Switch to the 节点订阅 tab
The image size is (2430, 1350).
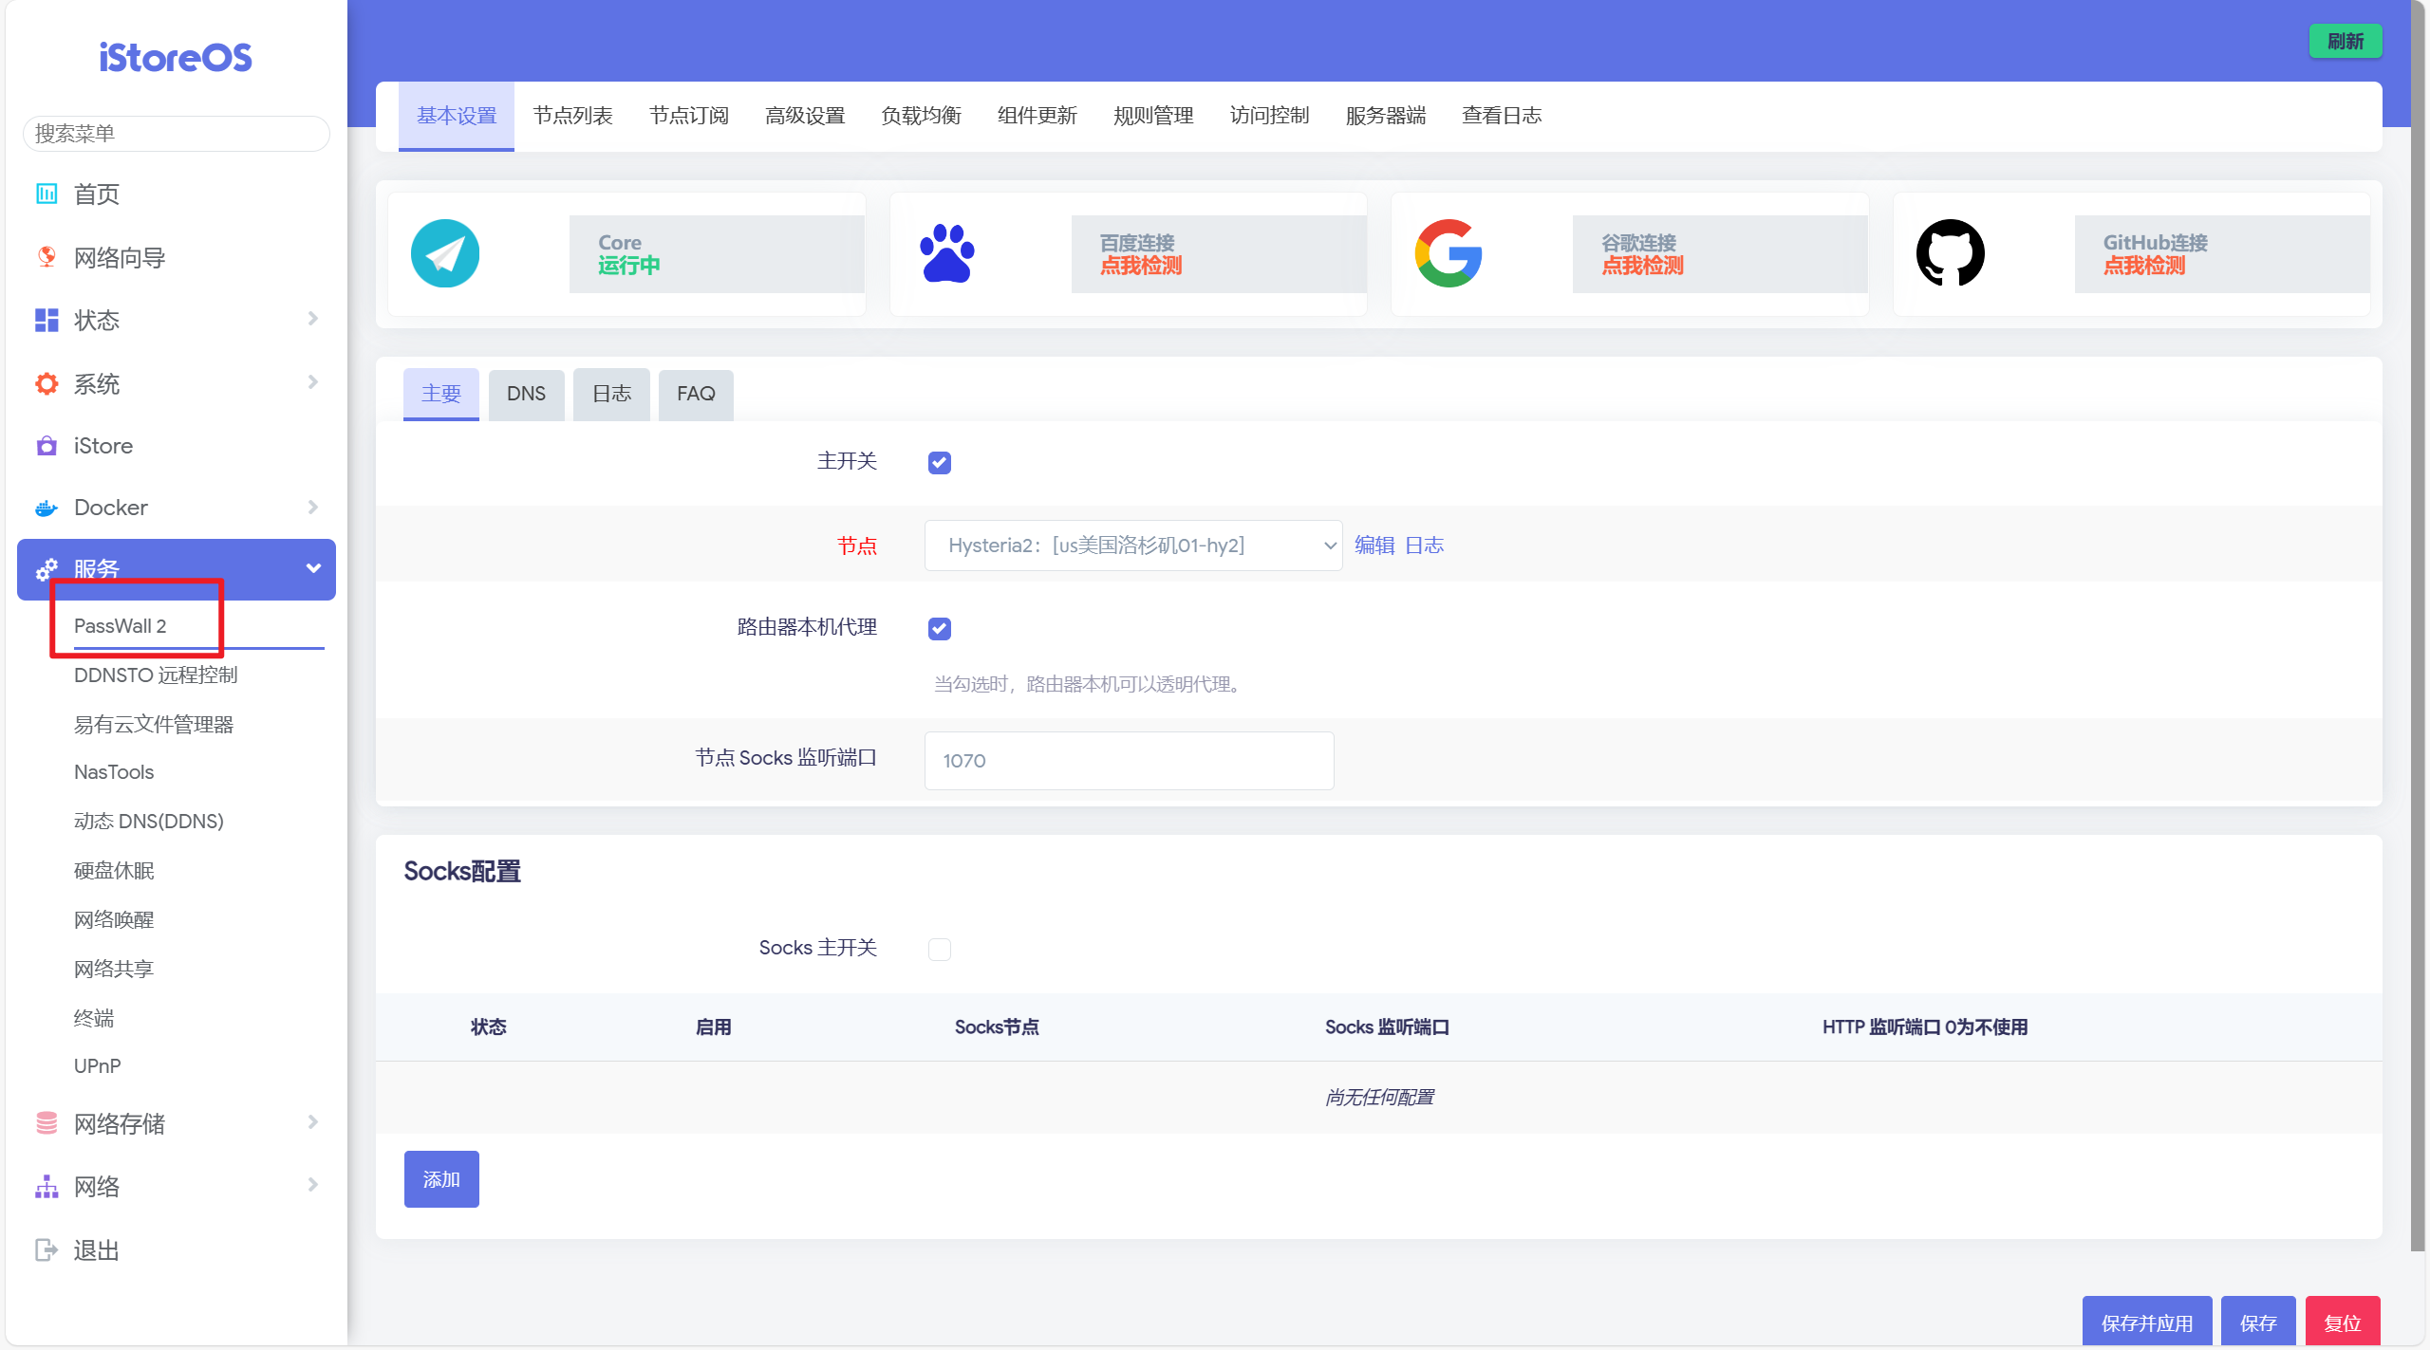click(x=688, y=116)
